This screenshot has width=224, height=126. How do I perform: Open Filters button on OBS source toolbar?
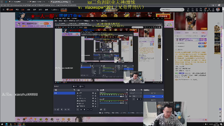(x=82, y=86)
